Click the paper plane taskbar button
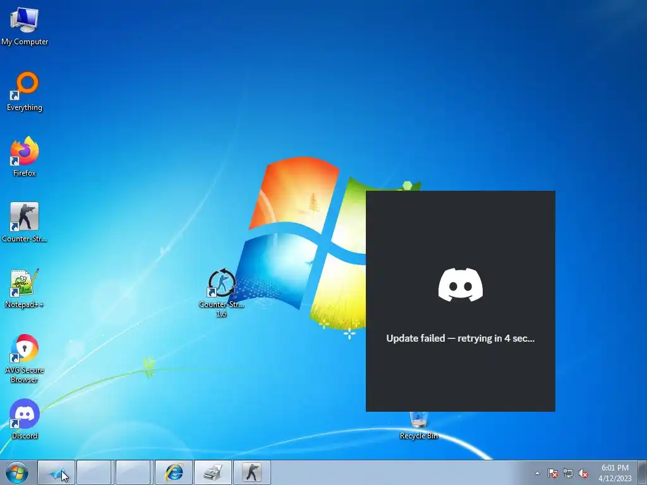The height and width of the screenshot is (485, 647). [56, 472]
